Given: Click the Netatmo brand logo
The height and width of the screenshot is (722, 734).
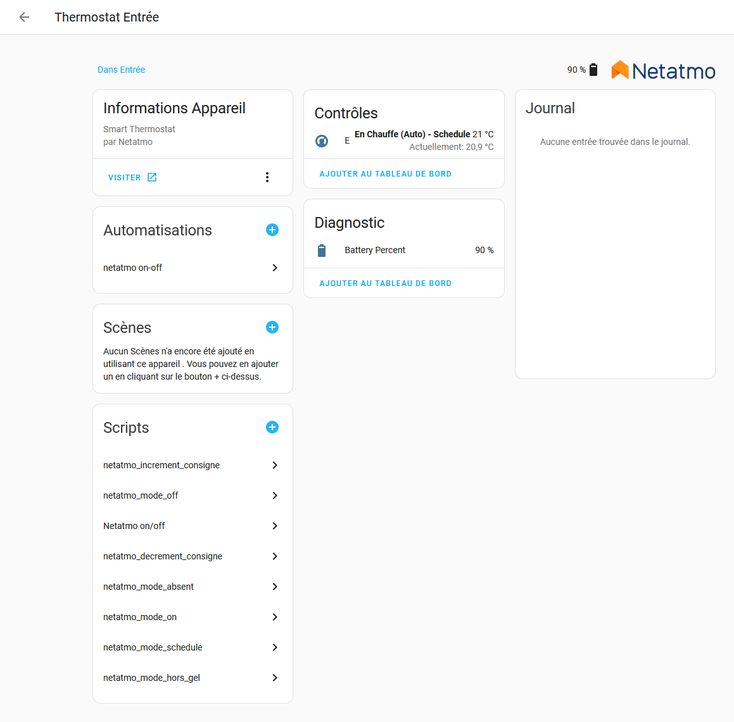Looking at the screenshot, I should [x=663, y=71].
